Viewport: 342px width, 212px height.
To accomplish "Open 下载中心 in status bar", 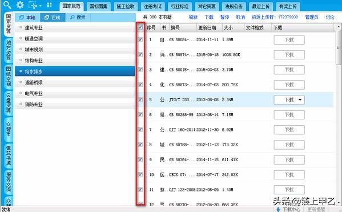I will click(288, 209).
